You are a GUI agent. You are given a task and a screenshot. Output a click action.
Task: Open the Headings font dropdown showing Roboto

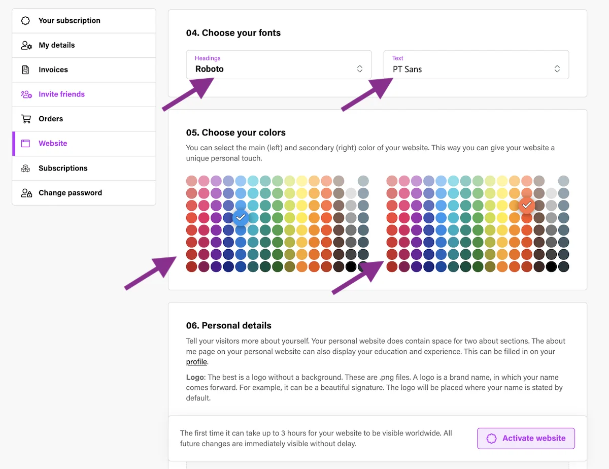click(279, 64)
